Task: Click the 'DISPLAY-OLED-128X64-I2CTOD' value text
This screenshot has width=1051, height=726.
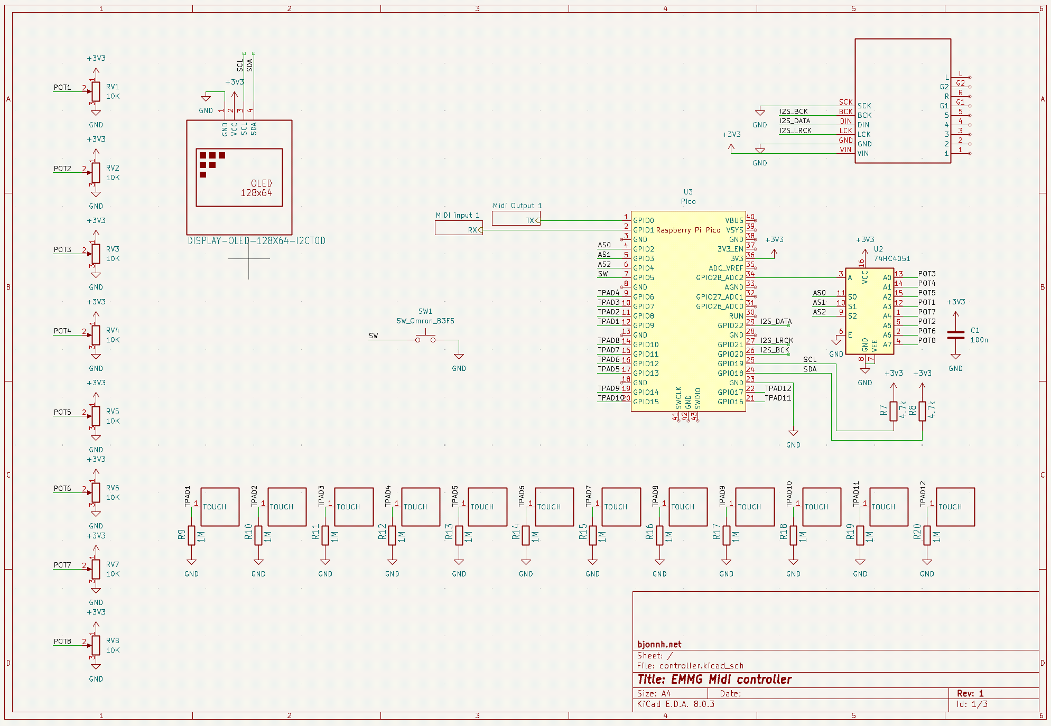Action: coord(257,241)
